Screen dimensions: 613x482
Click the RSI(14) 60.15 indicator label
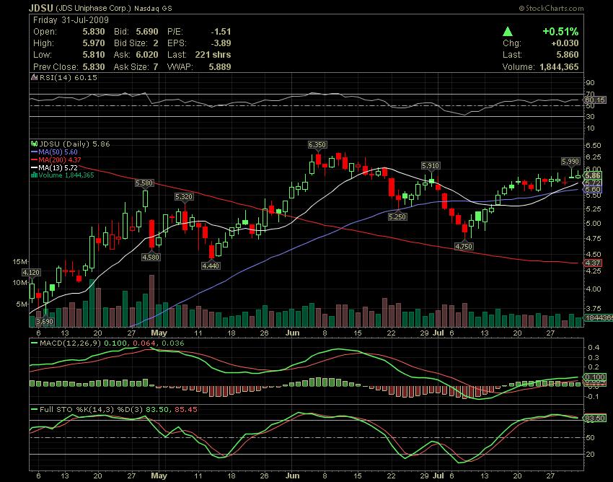click(64, 77)
